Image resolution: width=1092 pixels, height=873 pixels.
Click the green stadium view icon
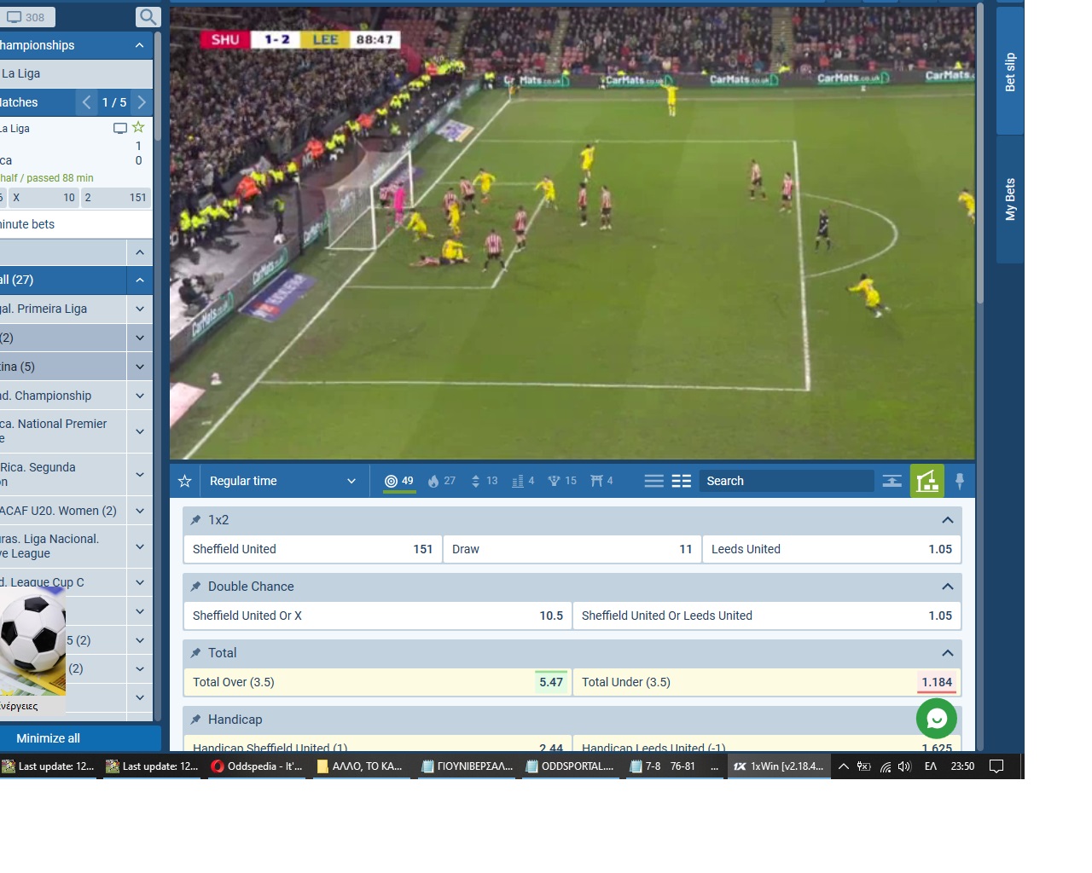(926, 481)
